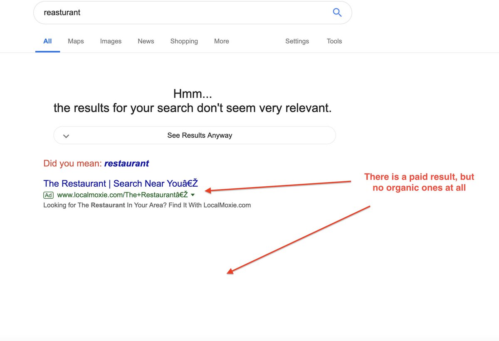This screenshot has height=341, width=499.
Task: Select the All results tab
Action: coord(47,41)
